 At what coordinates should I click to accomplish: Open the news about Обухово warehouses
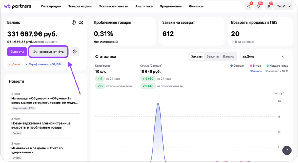click(x=45, y=101)
